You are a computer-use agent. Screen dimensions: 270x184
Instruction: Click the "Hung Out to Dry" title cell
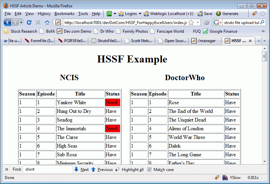pyautogui.click(x=80, y=111)
